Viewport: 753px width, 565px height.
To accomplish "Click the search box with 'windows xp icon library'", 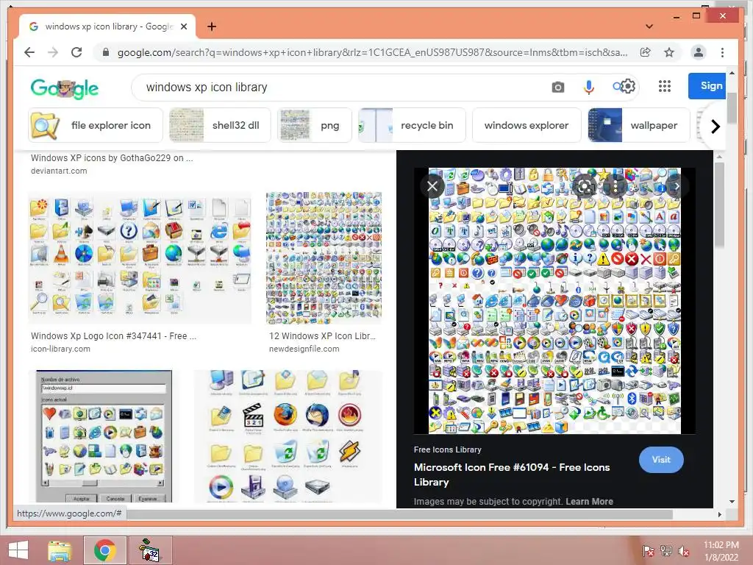I will click(x=336, y=87).
